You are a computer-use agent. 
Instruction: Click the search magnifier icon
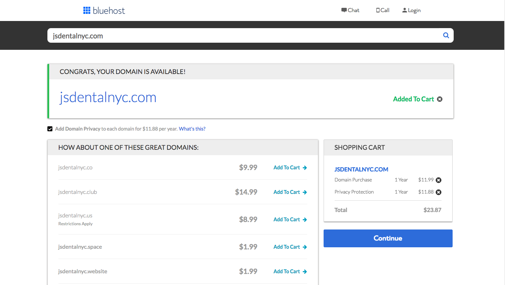tap(446, 35)
